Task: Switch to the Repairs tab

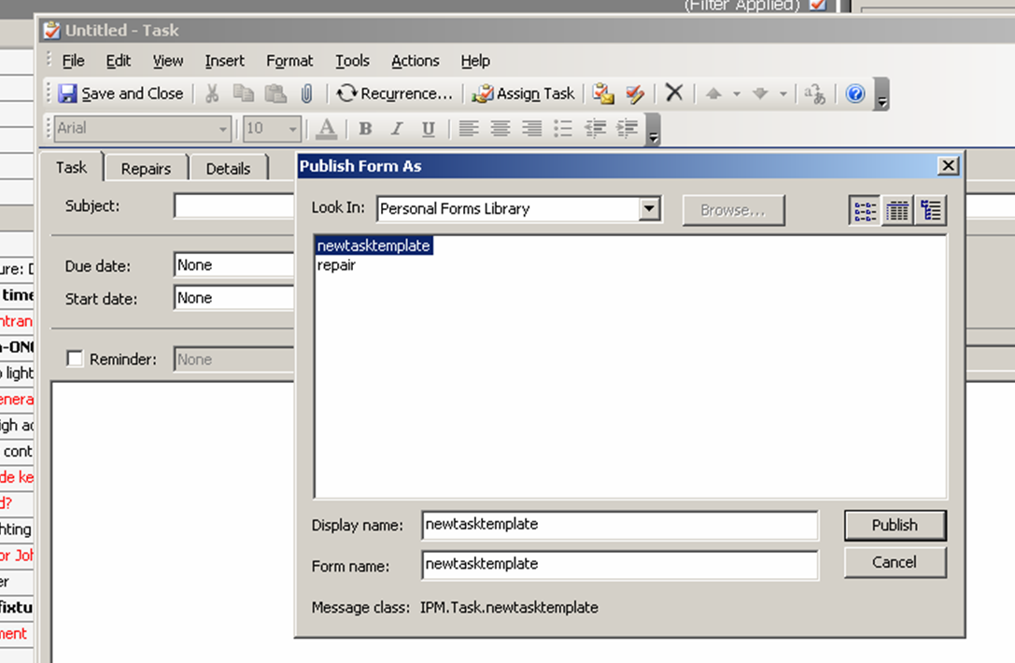Action: [x=146, y=168]
